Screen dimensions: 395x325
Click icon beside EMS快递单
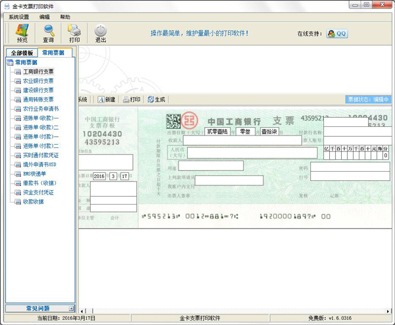click(18, 174)
